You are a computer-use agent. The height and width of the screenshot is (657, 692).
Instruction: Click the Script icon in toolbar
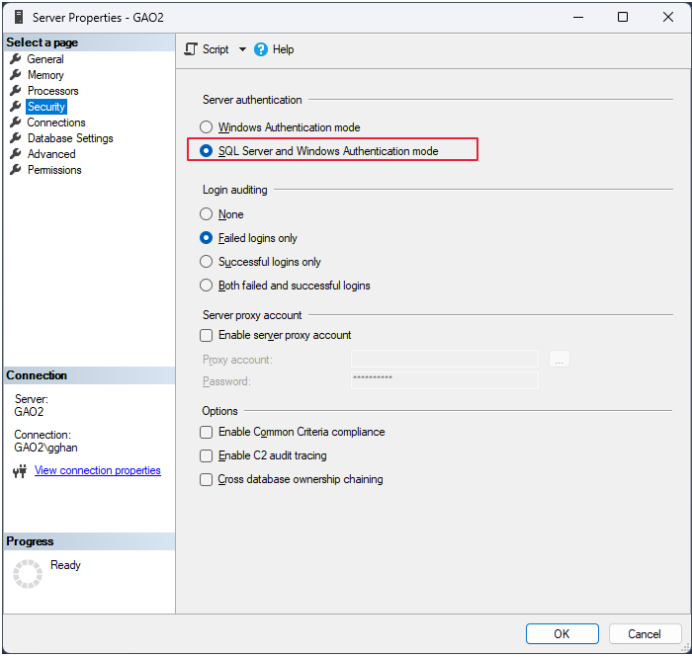pyautogui.click(x=191, y=49)
